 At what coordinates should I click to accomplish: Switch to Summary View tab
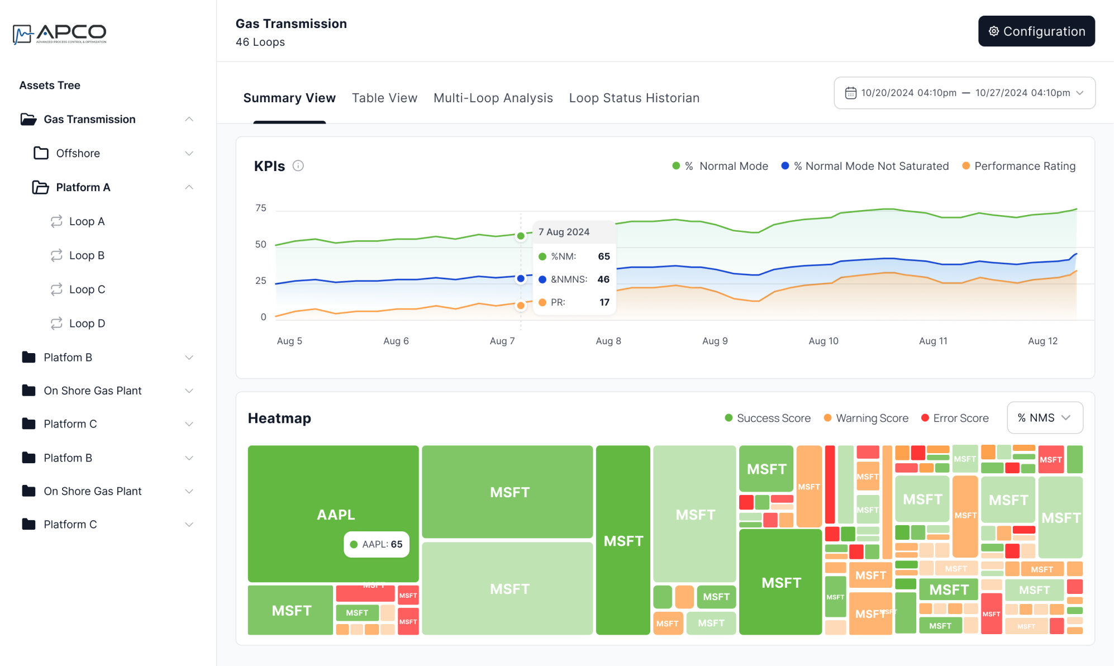289,98
